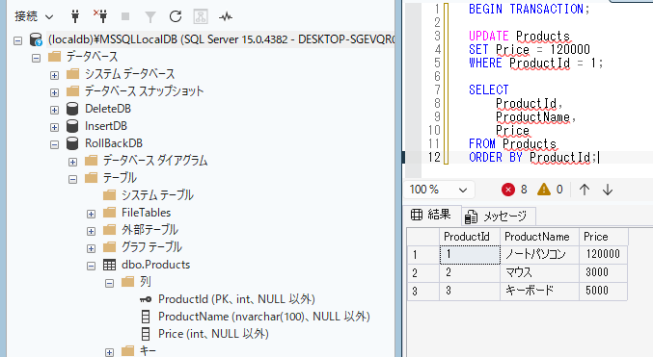Click ORDER BY on line 12

496,157
